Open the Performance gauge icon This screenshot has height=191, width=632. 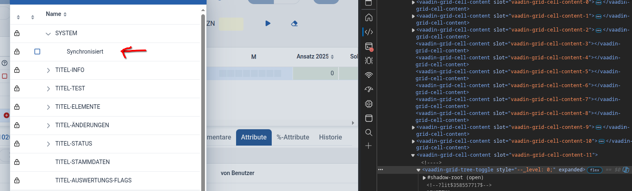[368, 89]
